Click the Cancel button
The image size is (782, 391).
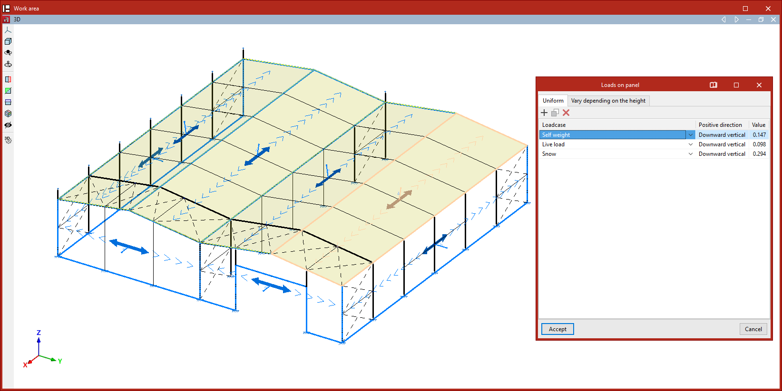(x=753, y=329)
